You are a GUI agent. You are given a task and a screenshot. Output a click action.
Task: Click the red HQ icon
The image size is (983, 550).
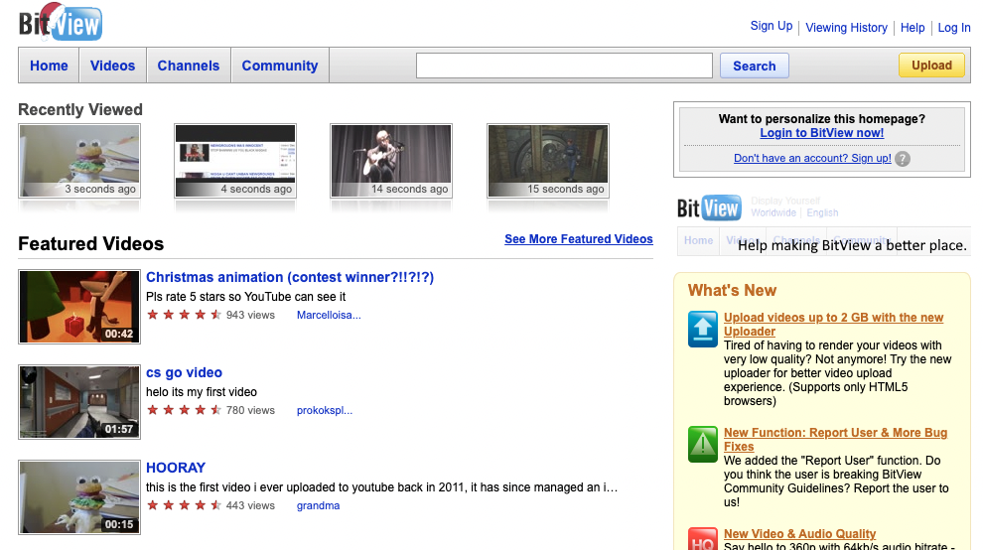(x=703, y=538)
